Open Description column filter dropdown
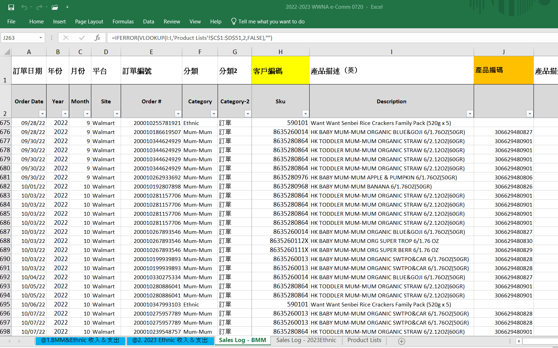The width and height of the screenshot is (558, 348). 470,113
